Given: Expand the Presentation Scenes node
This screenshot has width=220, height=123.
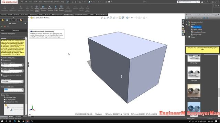Looking at the screenshot, I should point(189,32).
